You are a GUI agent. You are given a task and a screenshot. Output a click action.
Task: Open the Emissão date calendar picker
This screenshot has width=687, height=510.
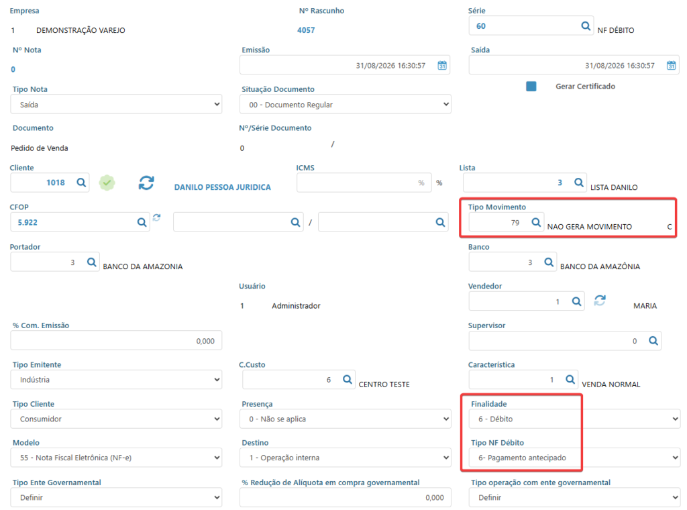[x=442, y=65]
